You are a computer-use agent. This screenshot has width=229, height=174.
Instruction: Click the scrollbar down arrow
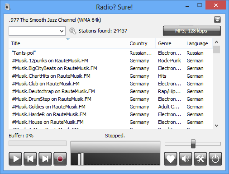point(216,126)
